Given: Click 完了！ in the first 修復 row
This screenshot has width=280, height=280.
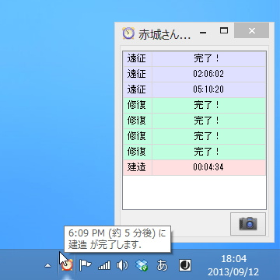Looking at the screenshot, I should pos(209,106).
